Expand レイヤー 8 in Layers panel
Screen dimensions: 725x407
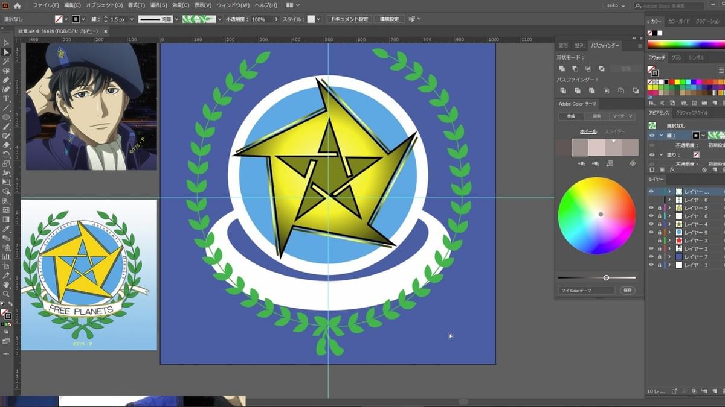tap(669, 200)
